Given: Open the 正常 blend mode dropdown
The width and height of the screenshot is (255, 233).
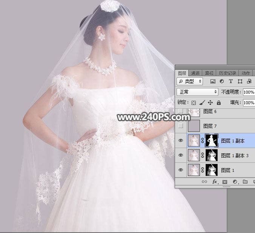Looking at the screenshot, I should pyautogui.click(x=197, y=92).
